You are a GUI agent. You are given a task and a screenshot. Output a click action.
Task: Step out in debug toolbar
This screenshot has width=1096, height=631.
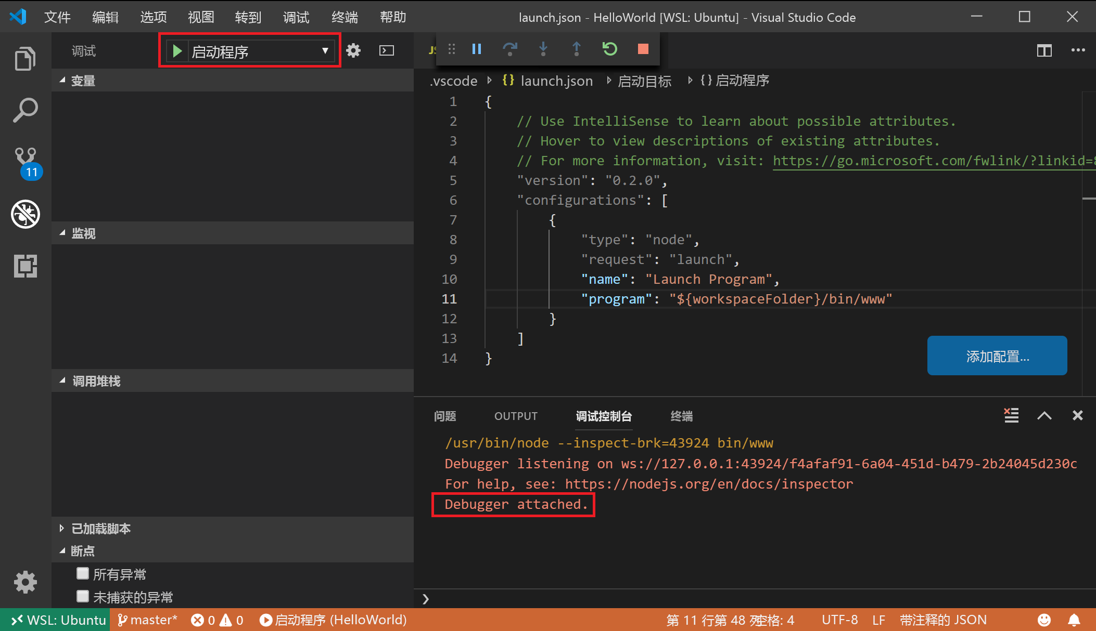(x=576, y=49)
